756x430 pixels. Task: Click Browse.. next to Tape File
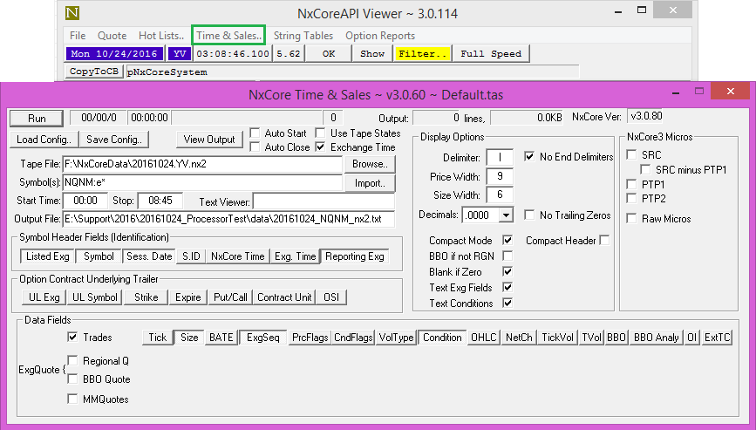[370, 164]
